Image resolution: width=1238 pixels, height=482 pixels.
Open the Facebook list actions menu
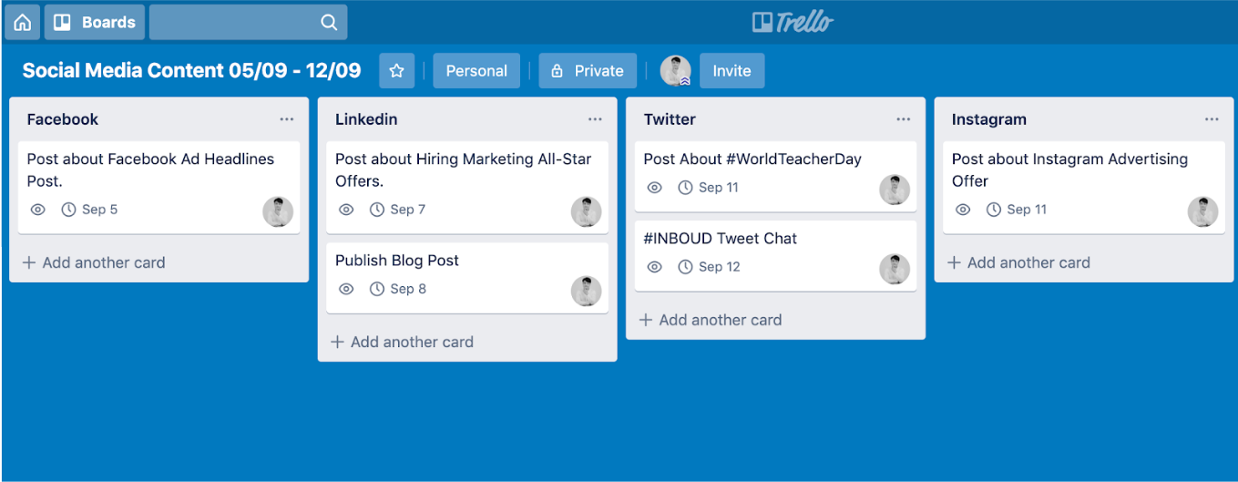pyautogui.click(x=287, y=119)
